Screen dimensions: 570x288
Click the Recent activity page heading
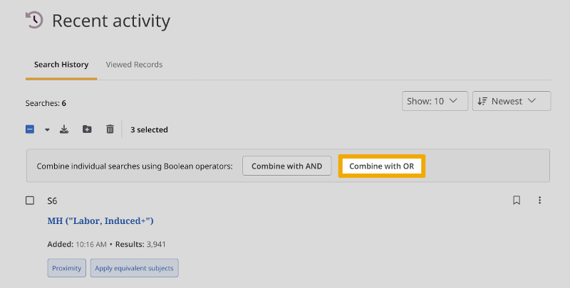(111, 21)
